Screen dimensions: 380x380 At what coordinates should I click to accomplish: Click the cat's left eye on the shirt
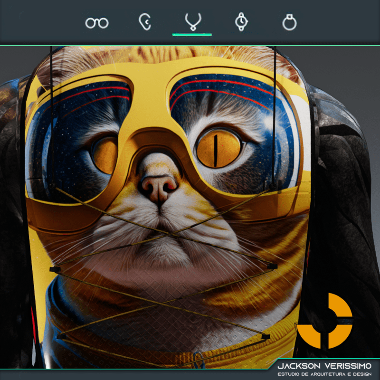click(x=104, y=154)
